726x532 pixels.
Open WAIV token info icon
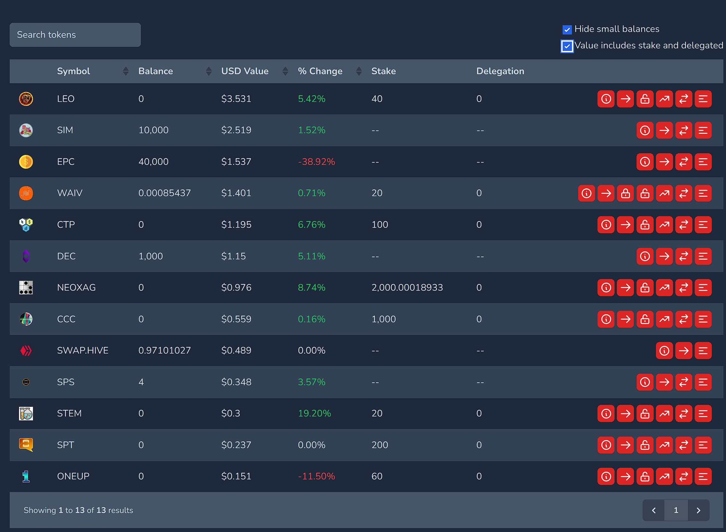(586, 193)
